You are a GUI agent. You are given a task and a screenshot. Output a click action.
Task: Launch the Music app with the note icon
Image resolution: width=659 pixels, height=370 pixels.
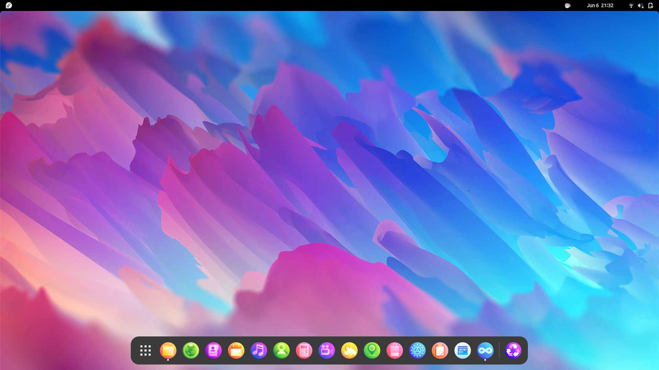(259, 350)
